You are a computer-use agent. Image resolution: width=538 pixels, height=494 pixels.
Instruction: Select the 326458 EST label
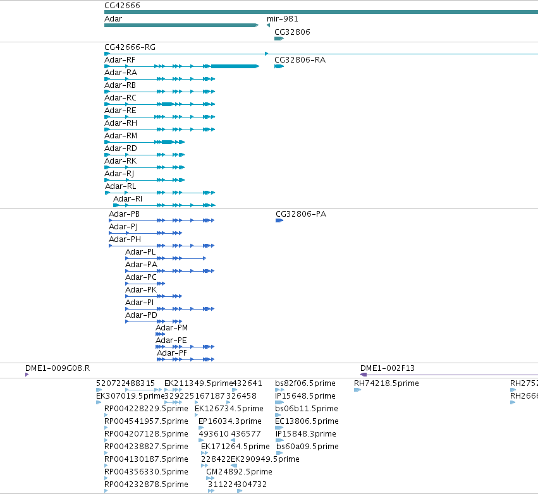pyautogui.click(x=241, y=396)
